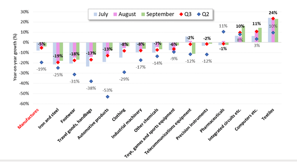Click the 24% data label above Textiles
The width and height of the screenshot is (297, 162).
point(273,13)
